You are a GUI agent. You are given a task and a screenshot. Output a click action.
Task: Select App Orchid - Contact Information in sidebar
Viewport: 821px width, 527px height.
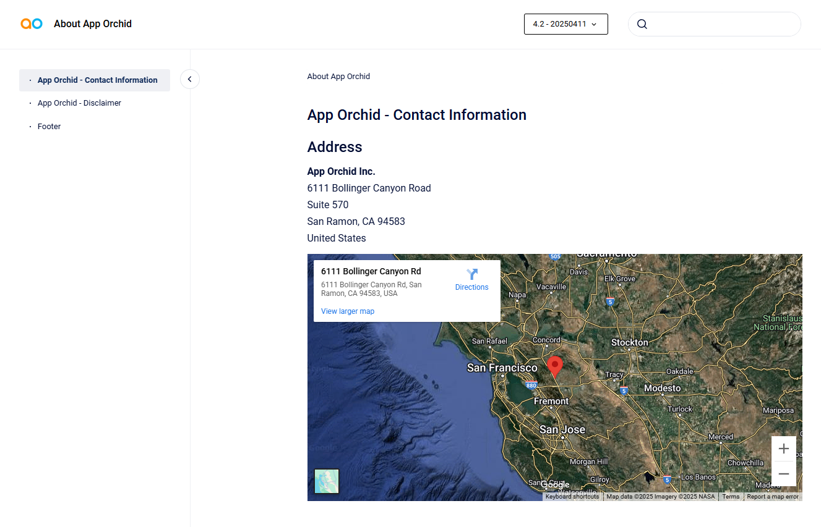coord(97,80)
